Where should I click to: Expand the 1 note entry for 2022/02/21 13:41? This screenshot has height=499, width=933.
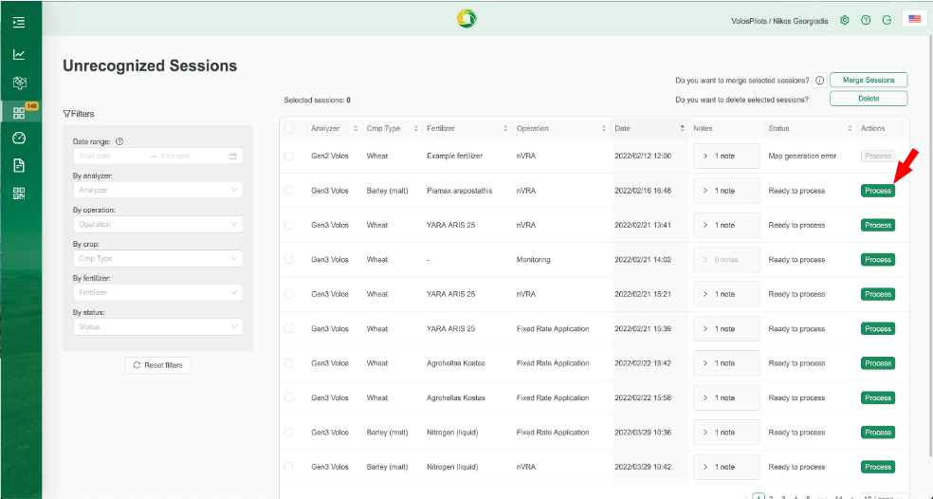point(726,225)
